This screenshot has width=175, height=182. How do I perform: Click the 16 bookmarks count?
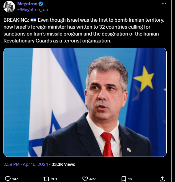pyautogui.click(x=130, y=179)
